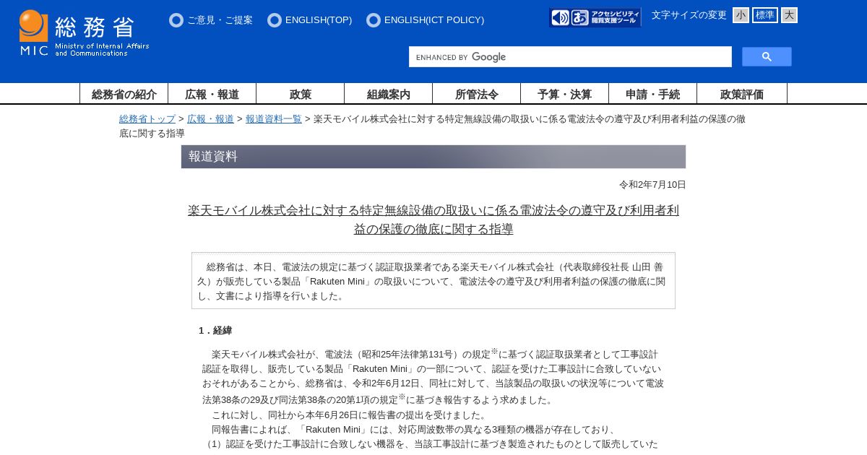Image resolution: width=867 pixels, height=455 pixels.
Task: Click bullet icon beside ENGLISH(ICT POLICY)
Action: pyautogui.click(x=374, y=20)
